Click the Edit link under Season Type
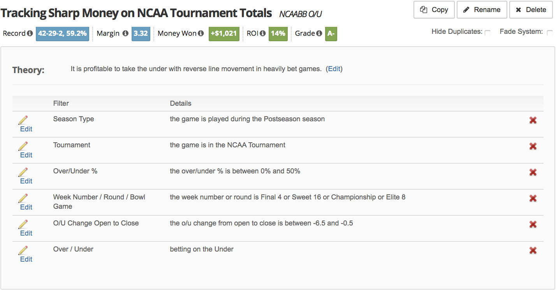The height and width of the screenshot is (290, 556). [26, 129]
